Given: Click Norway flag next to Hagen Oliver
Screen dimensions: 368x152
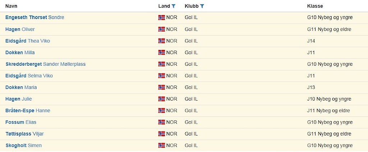Looking at the screenshot, I should pyautogui.click(x=162, y=29).
